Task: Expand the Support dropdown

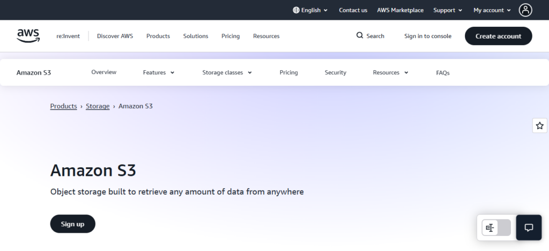Action: (448, 10)
